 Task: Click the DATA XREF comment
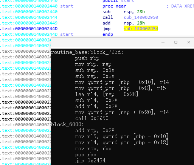coord(180,6)
